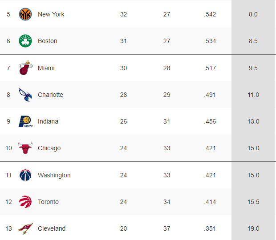
Task: Click Miami's .517 win percentage cell
Action: coord(210,68)
